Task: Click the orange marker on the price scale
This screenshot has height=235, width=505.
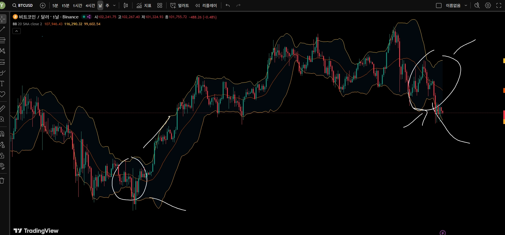Action: click(504, 90)
